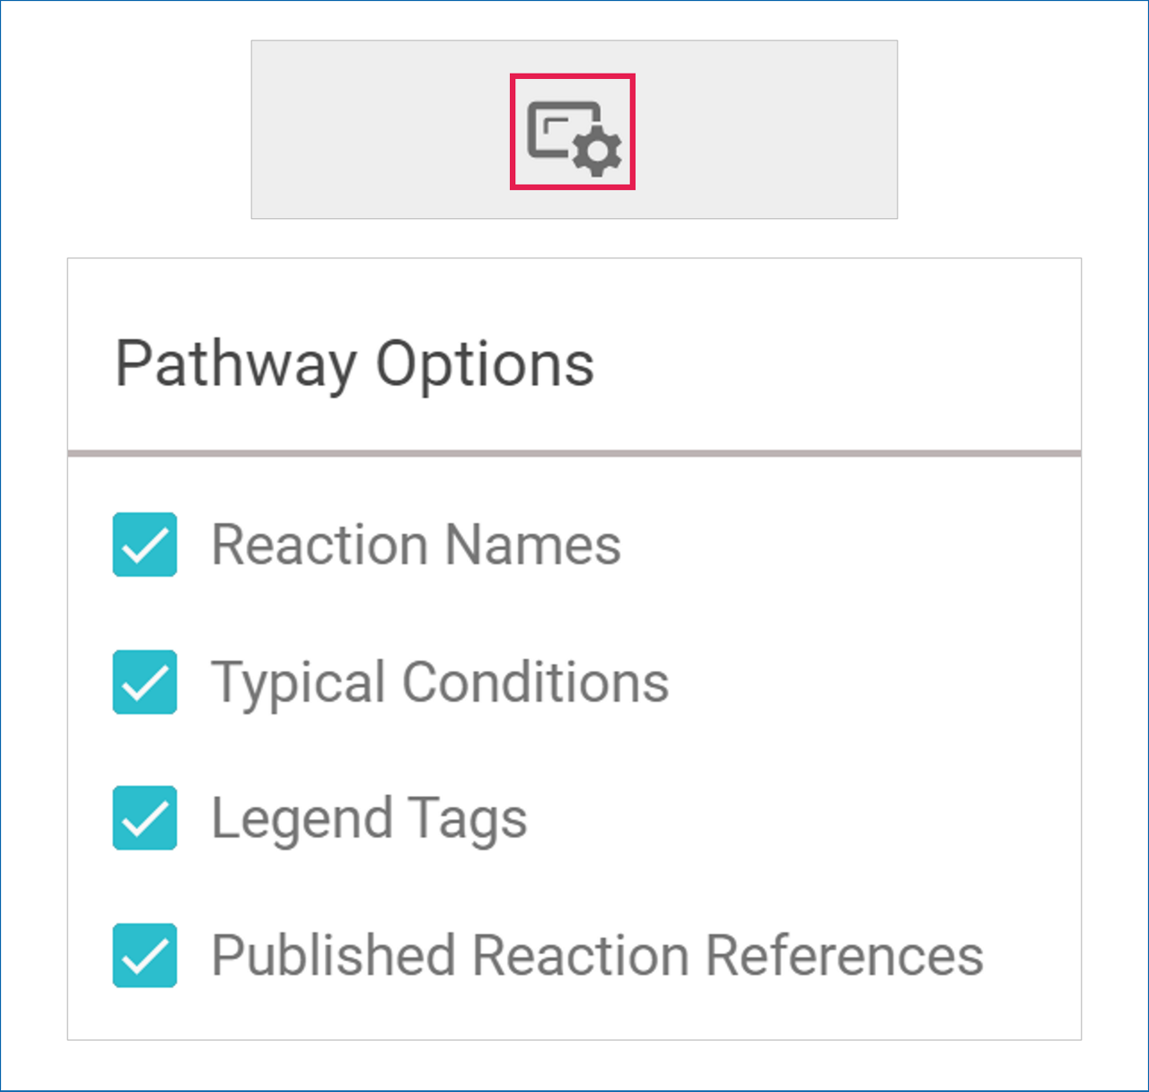Click the divider line under Pathway Options
This screenshot has height=1092, width=1149.
(x=574, y=453)
